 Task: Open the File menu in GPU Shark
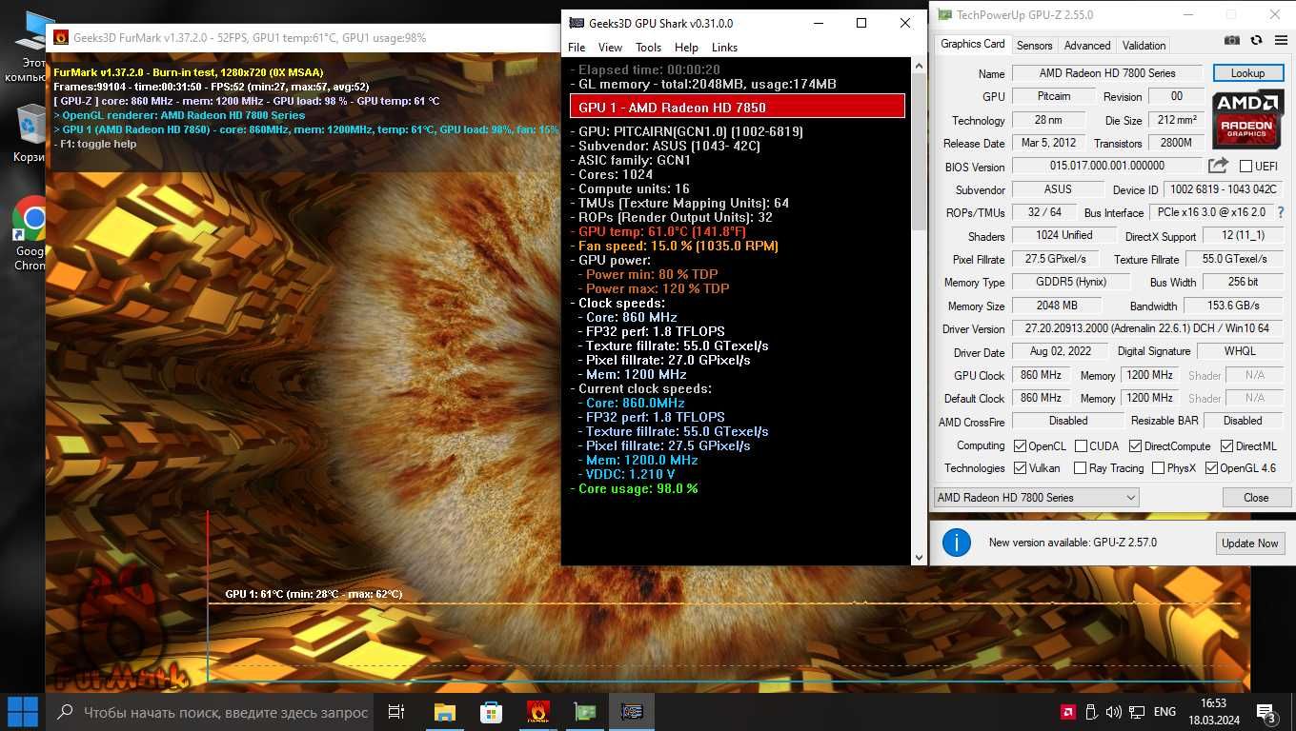click(x=577, y=47)
